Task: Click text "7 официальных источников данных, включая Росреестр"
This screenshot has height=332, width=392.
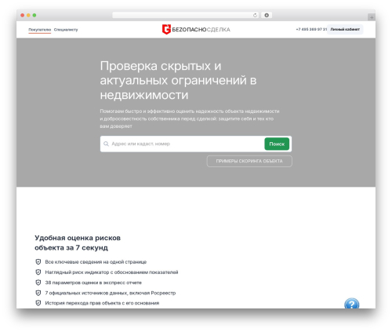Action: [111, 293]
